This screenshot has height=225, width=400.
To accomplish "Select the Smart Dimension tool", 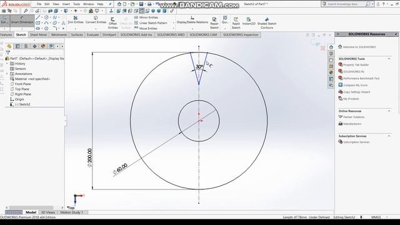I will (x=22, y=20).
